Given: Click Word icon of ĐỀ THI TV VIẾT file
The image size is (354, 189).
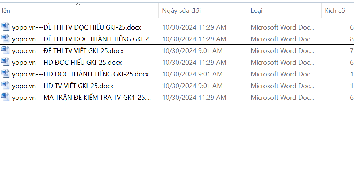Looking at the screenshot, I should [5, 50].
